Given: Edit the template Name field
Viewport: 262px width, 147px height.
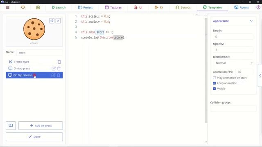Looking at the screenshot, I should pyautogui.click(x=40, y=53).
